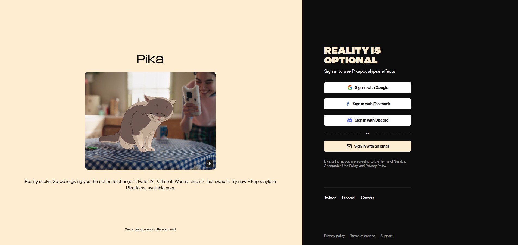Click the Facebook logo icon
This screenshot has height=245, width=518.
(348, 104)
